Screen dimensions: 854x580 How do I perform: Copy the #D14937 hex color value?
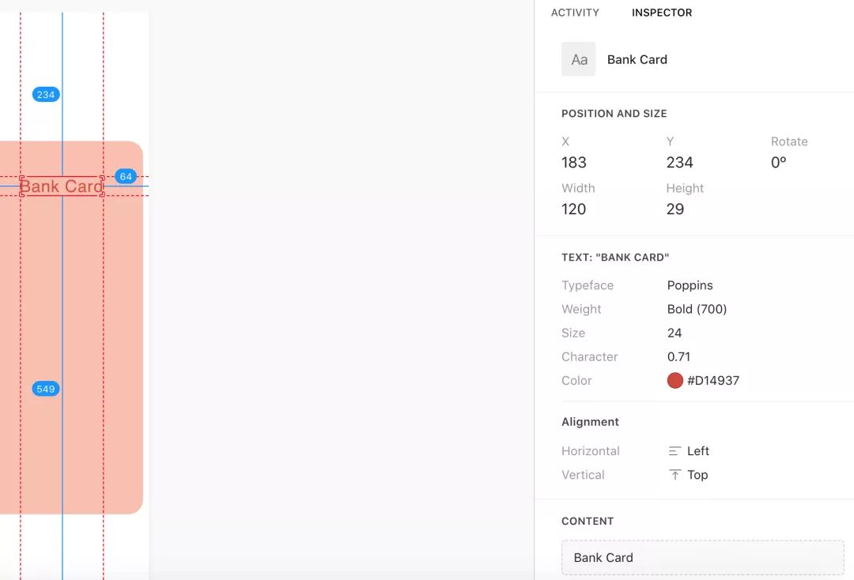pos(713,381)
